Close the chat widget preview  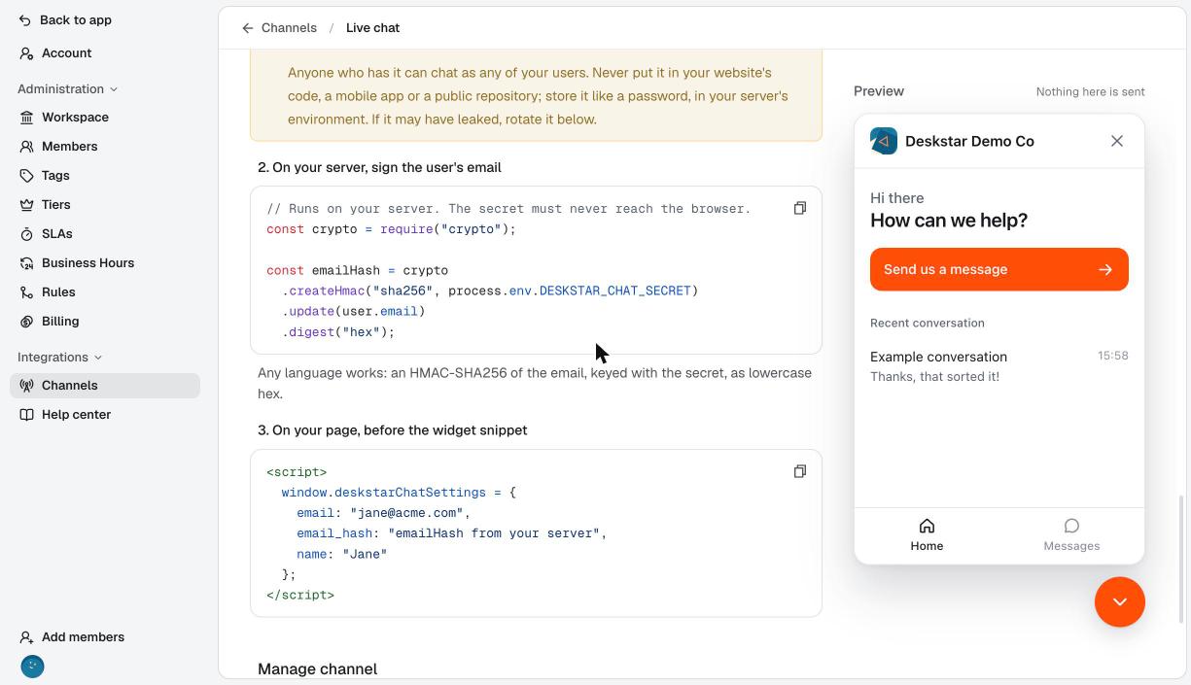coord(1117,141)
